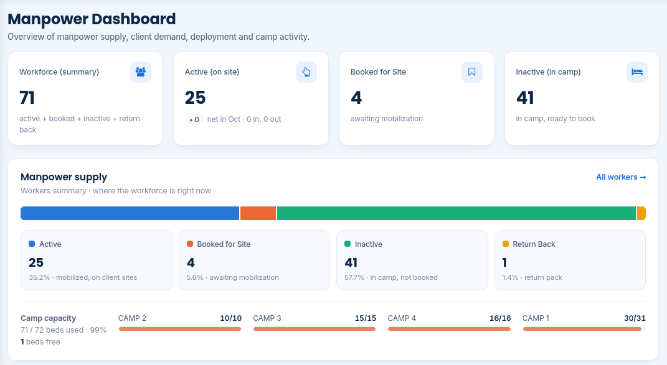Select the Return Back legend card

(570, 260)
